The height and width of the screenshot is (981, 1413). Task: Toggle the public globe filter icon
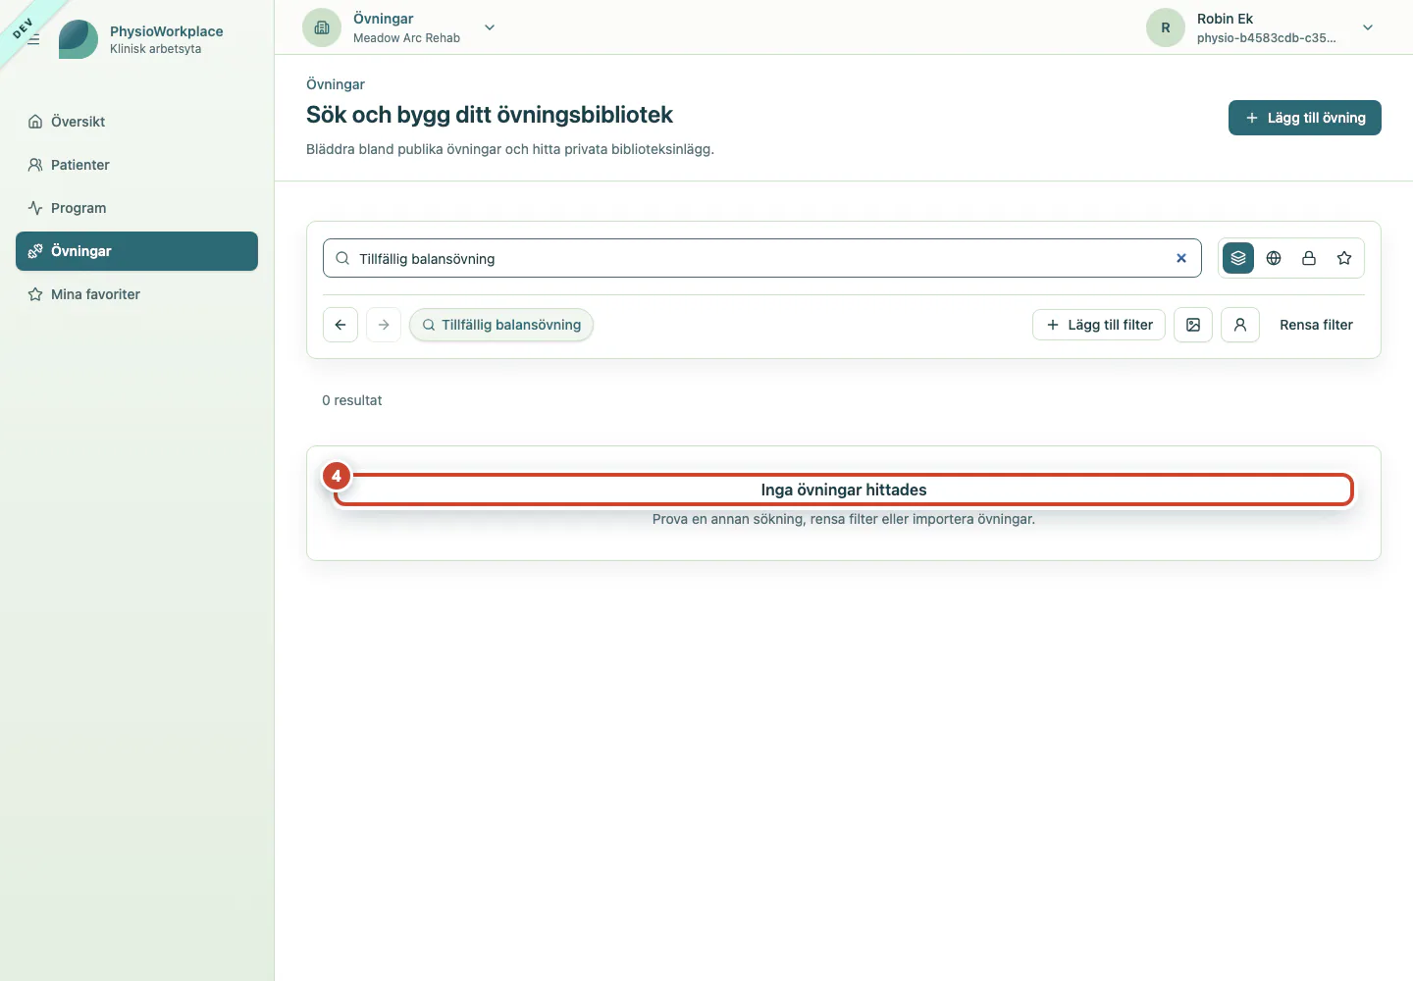click(x=1274, y=258)
